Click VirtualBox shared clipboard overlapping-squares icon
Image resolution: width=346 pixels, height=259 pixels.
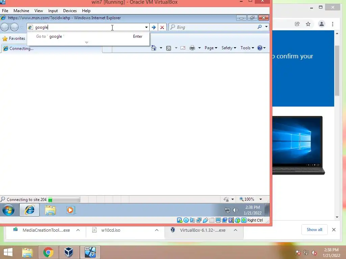[225, 220]
